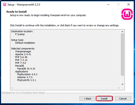The width and height of the screenshot is (135, 105).
Task: Minimize the Setup window
Action: [x=108, y=4]
